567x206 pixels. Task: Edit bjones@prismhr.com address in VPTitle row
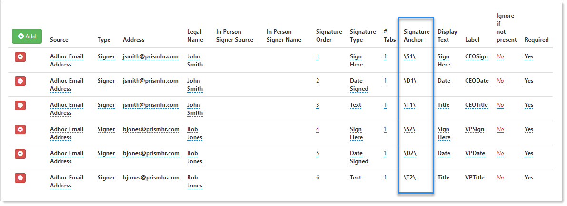coord(151,178)
